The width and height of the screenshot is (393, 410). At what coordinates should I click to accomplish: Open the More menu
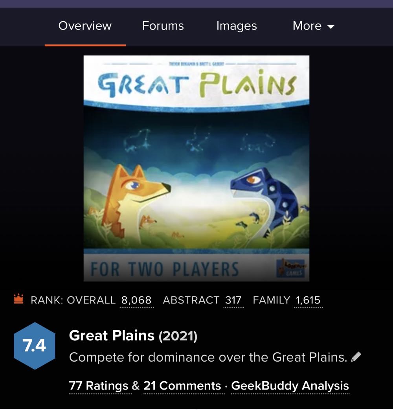(x=314, y=26)
